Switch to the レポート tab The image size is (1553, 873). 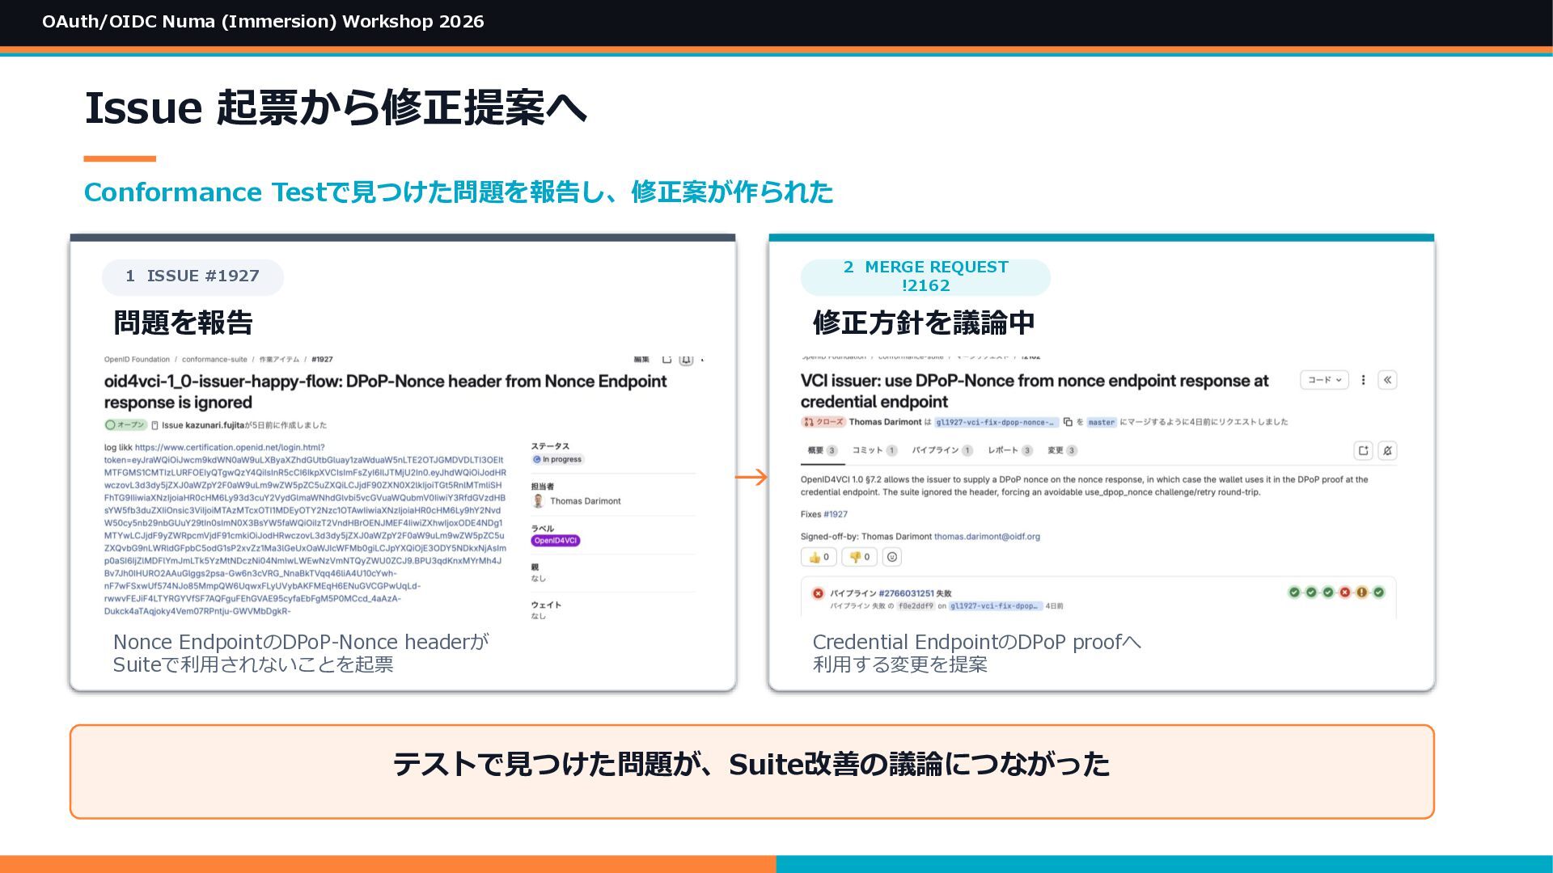1010,450
